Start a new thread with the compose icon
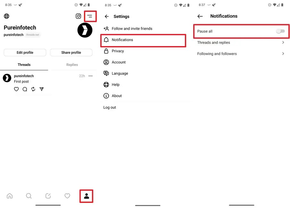The width and height of the screenshot is (290, 208). (48, 196)
